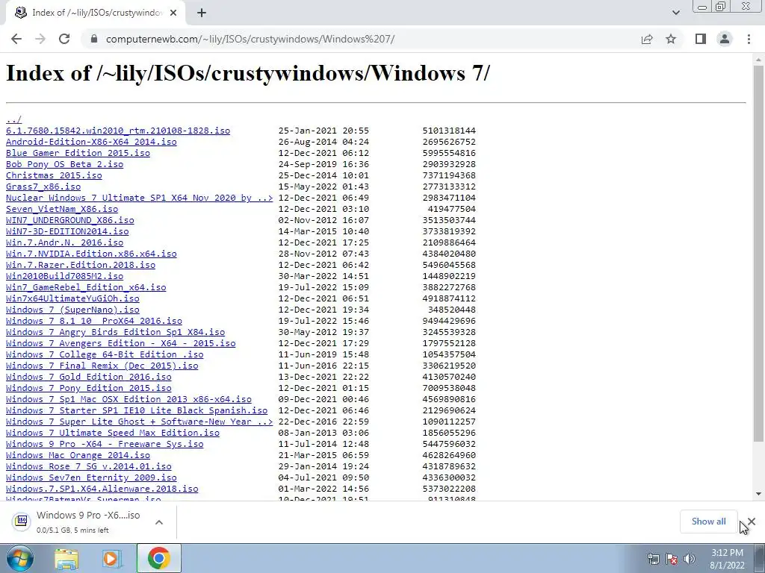Go back to the previous page
This screenshot has width=765, height=573.
tap(16, 39)
